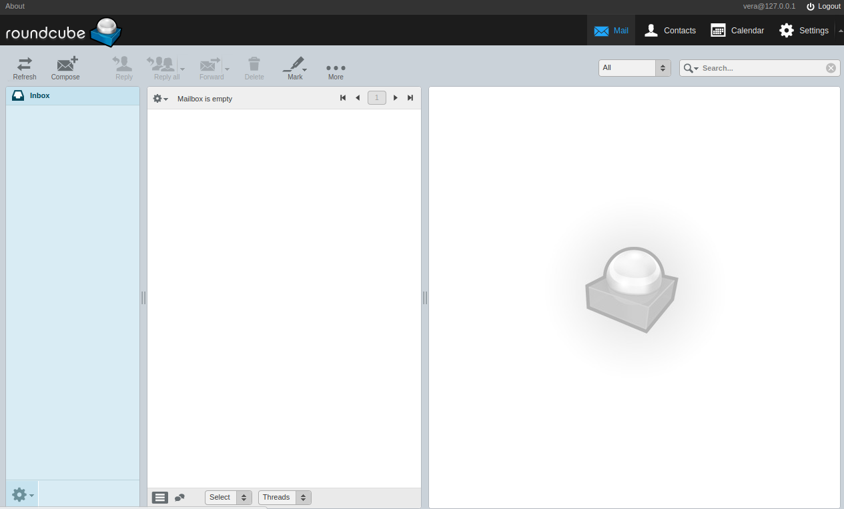This screenshot has height=509, width=844.
Task: Go to previous page of messages
Action: point(358,98)
